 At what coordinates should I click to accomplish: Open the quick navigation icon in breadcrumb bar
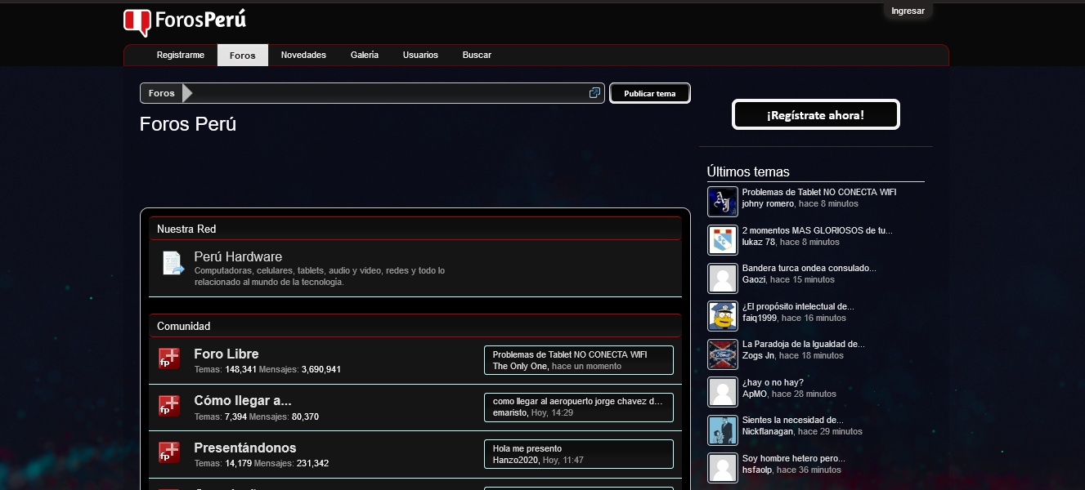click(594, 93)
